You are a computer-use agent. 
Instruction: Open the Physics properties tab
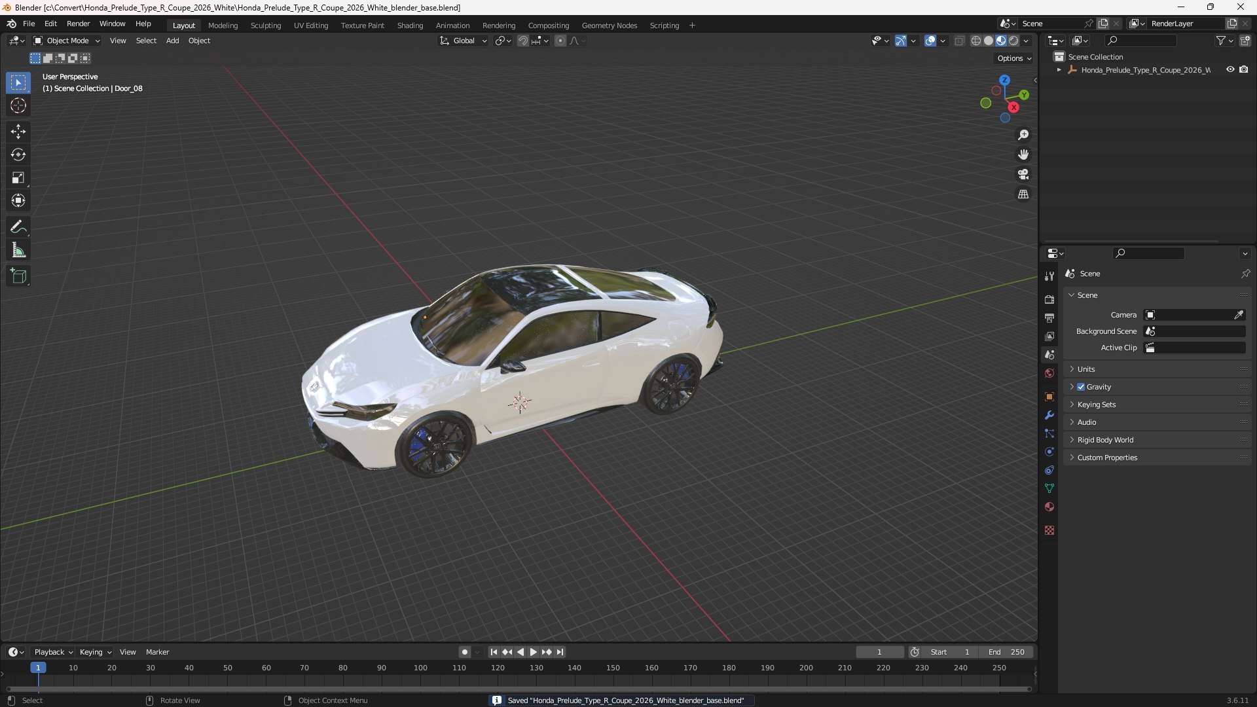pyautogui.click(x=1049, y=452)
